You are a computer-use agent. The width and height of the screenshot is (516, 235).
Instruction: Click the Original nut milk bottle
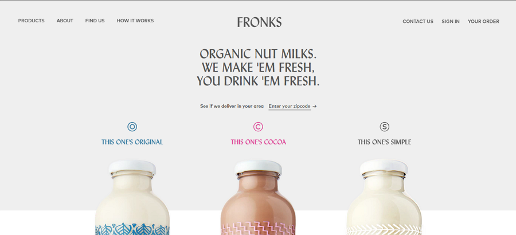click(132, 198)
